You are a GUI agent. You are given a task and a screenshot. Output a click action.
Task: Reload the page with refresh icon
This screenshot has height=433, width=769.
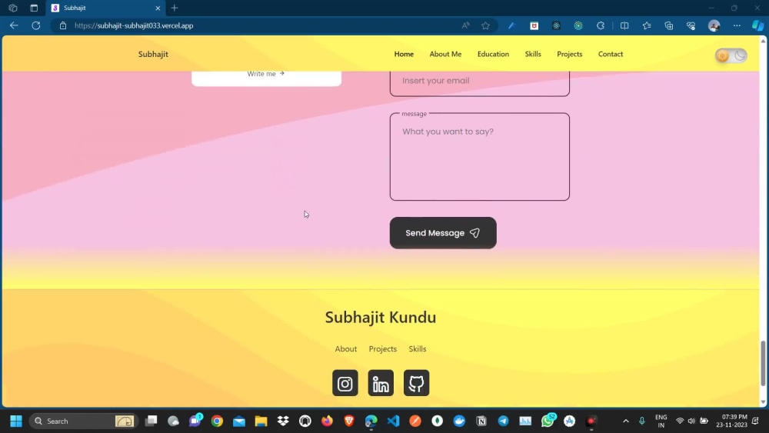pos(36,25)
